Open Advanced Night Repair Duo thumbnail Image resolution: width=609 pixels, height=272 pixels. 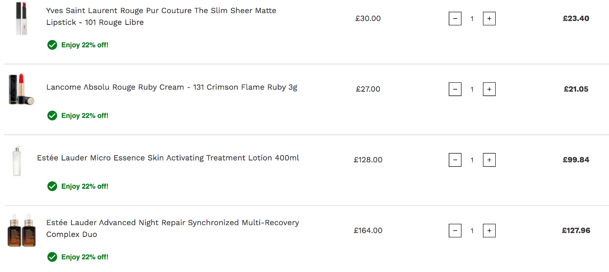coord(21,230)
